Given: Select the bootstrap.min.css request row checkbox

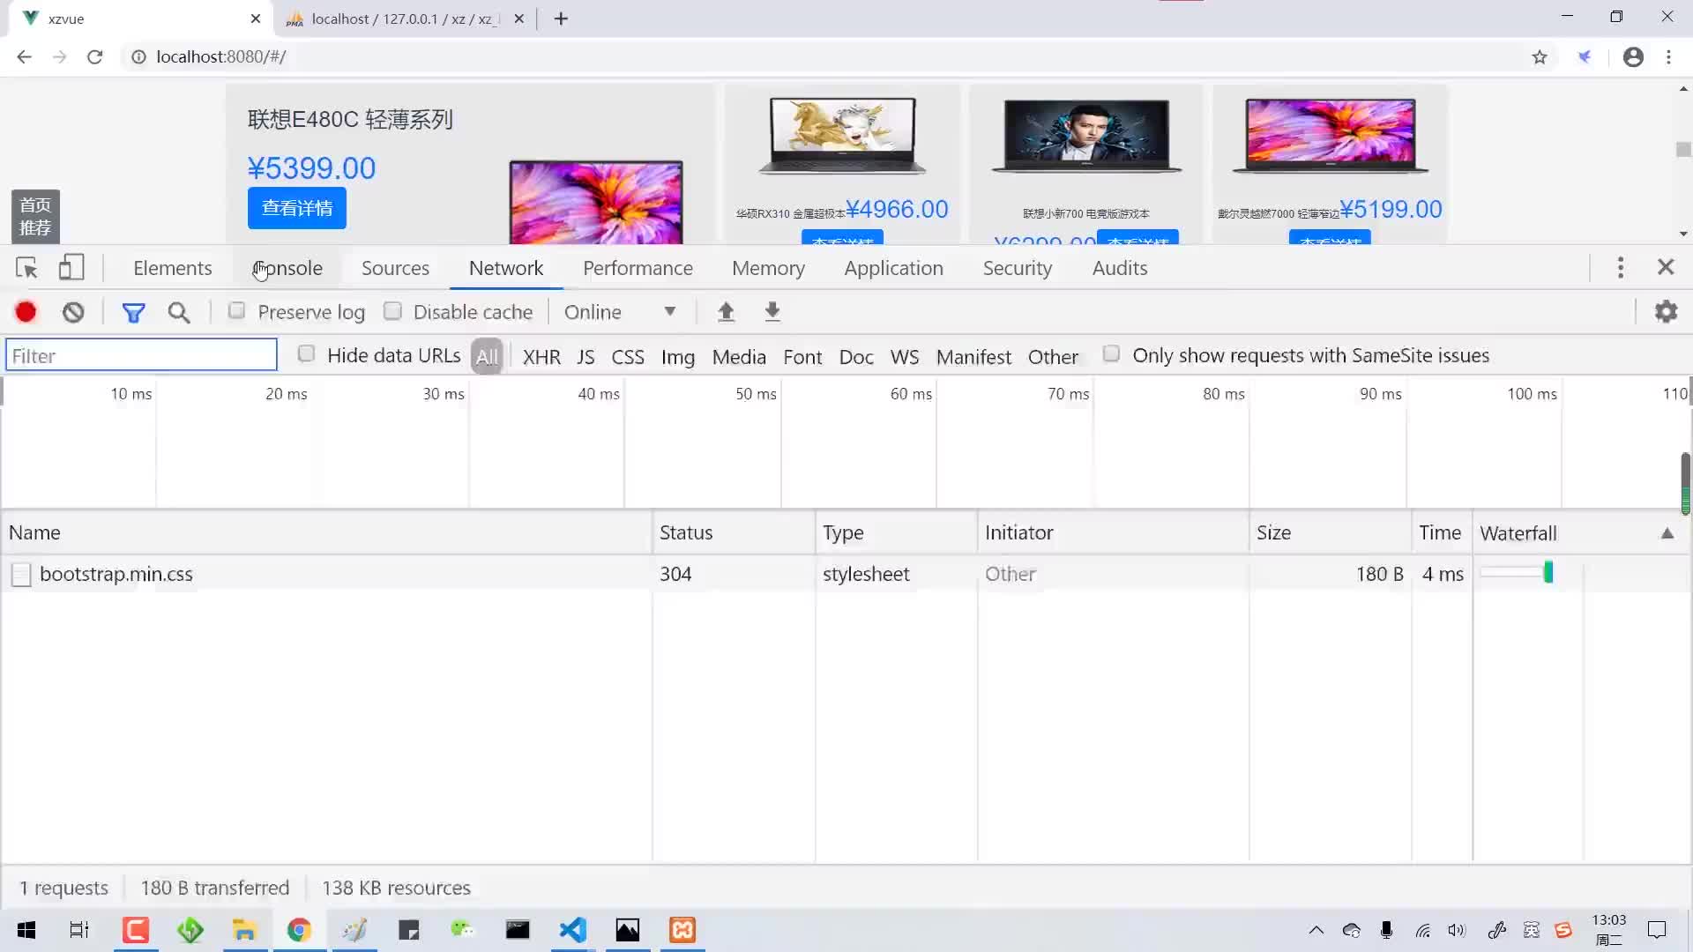Looking at the screenshot, I should pyautogui.click(x=21, y=575).
